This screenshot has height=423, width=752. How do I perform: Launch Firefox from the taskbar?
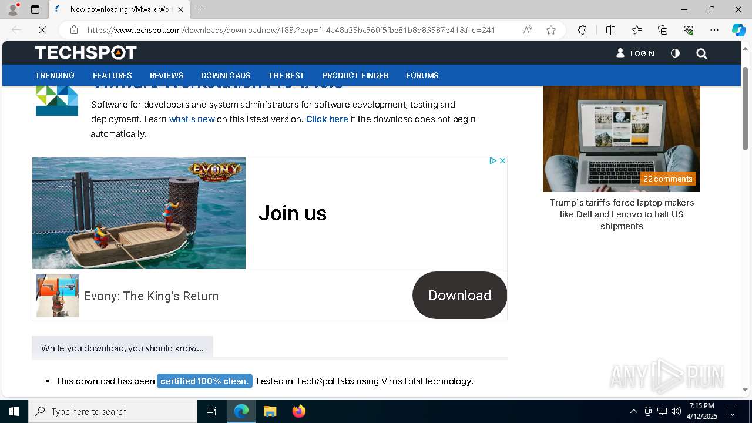(298, 411)
